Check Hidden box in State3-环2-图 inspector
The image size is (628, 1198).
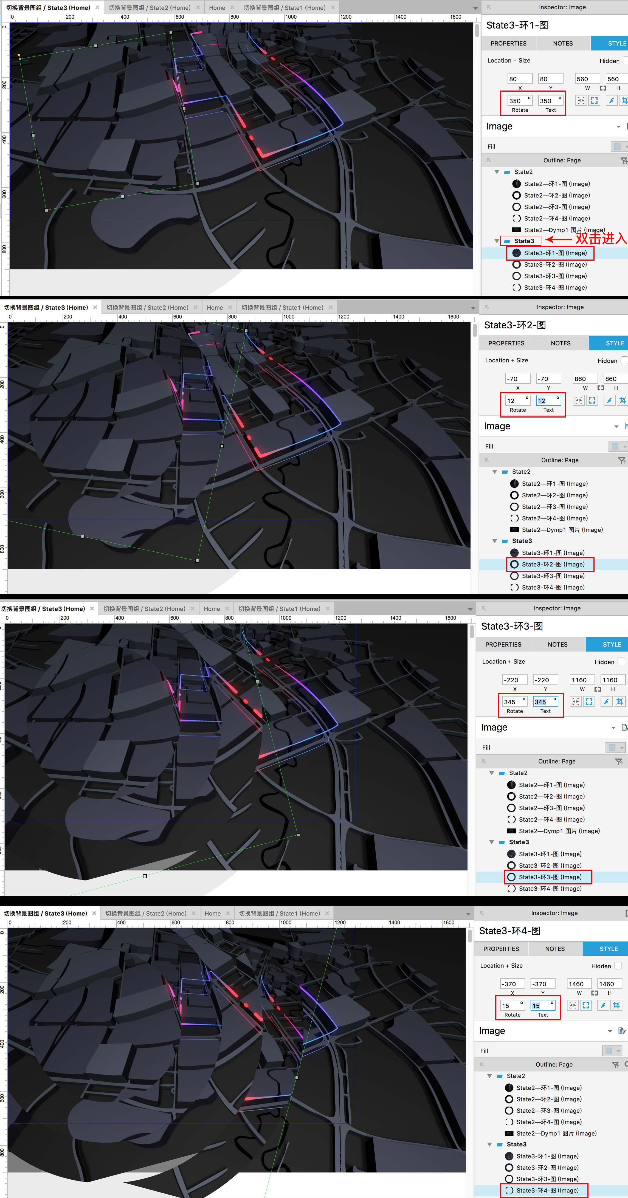pos(624,360)
